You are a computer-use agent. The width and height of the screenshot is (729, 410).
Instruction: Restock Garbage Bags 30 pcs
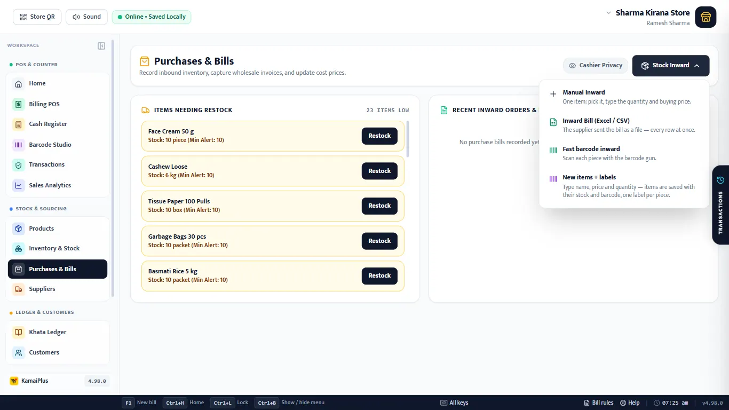pos(379,241)
